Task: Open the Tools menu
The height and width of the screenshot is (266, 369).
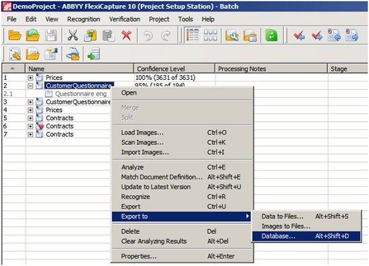Action: [185, 19]
